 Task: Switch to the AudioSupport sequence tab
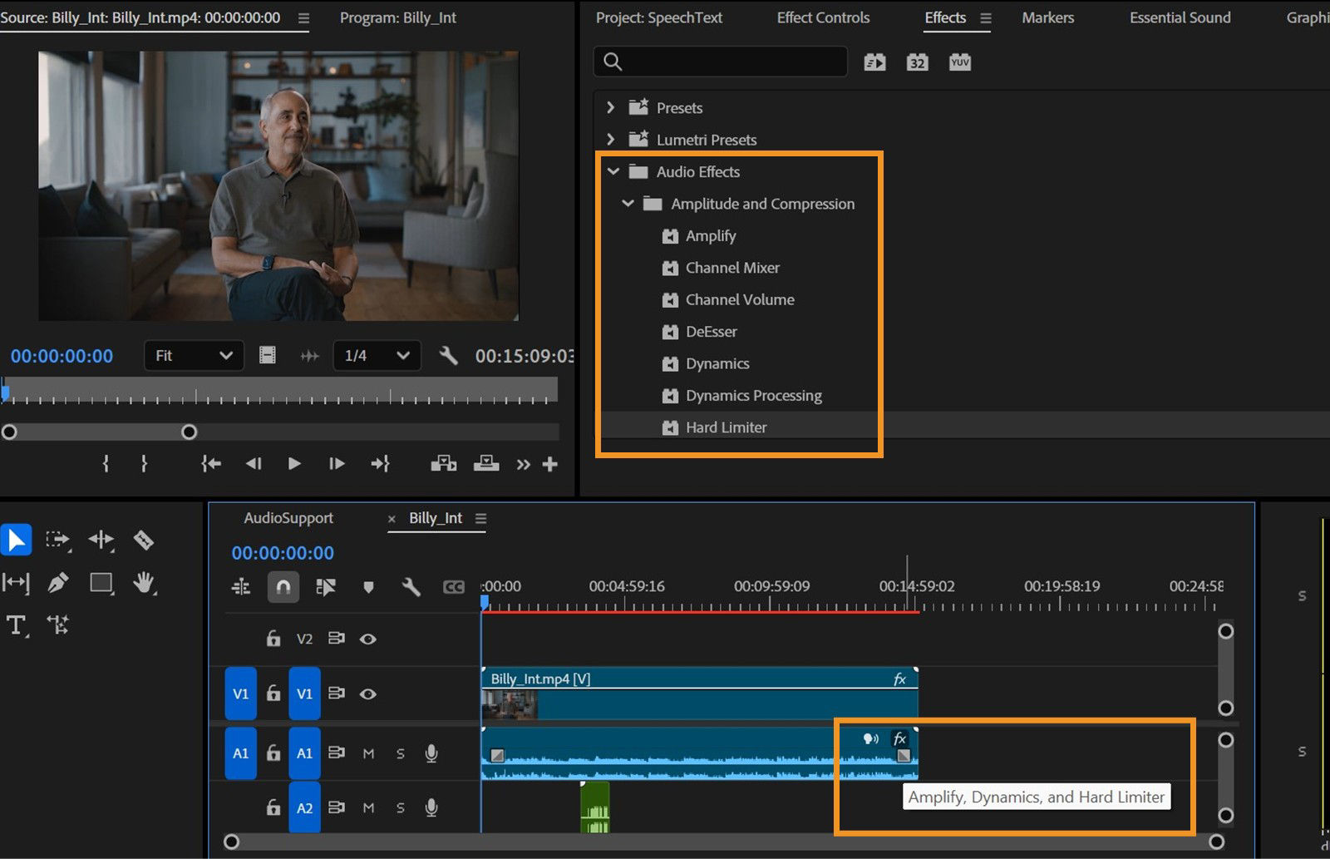click(x=288, y=518)
